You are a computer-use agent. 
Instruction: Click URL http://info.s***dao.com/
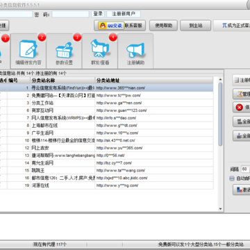coord(116,118)
